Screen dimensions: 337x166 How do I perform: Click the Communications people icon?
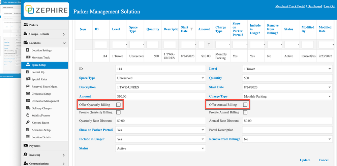click(26, 163)
